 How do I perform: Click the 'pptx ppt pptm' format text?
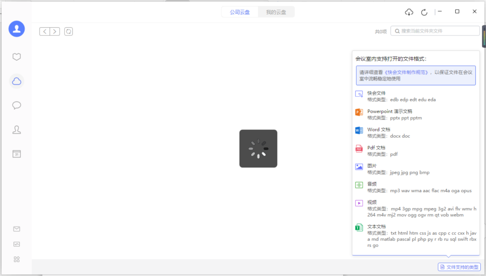coord(406,118)
